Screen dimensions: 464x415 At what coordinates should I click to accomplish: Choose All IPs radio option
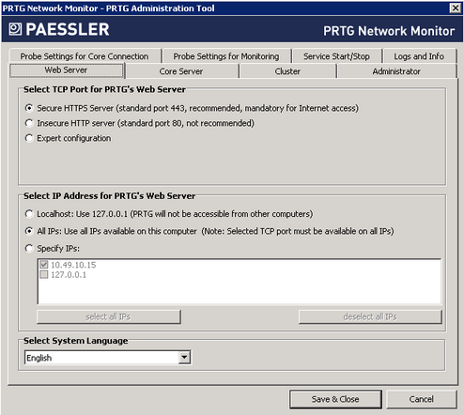point(29,231)
